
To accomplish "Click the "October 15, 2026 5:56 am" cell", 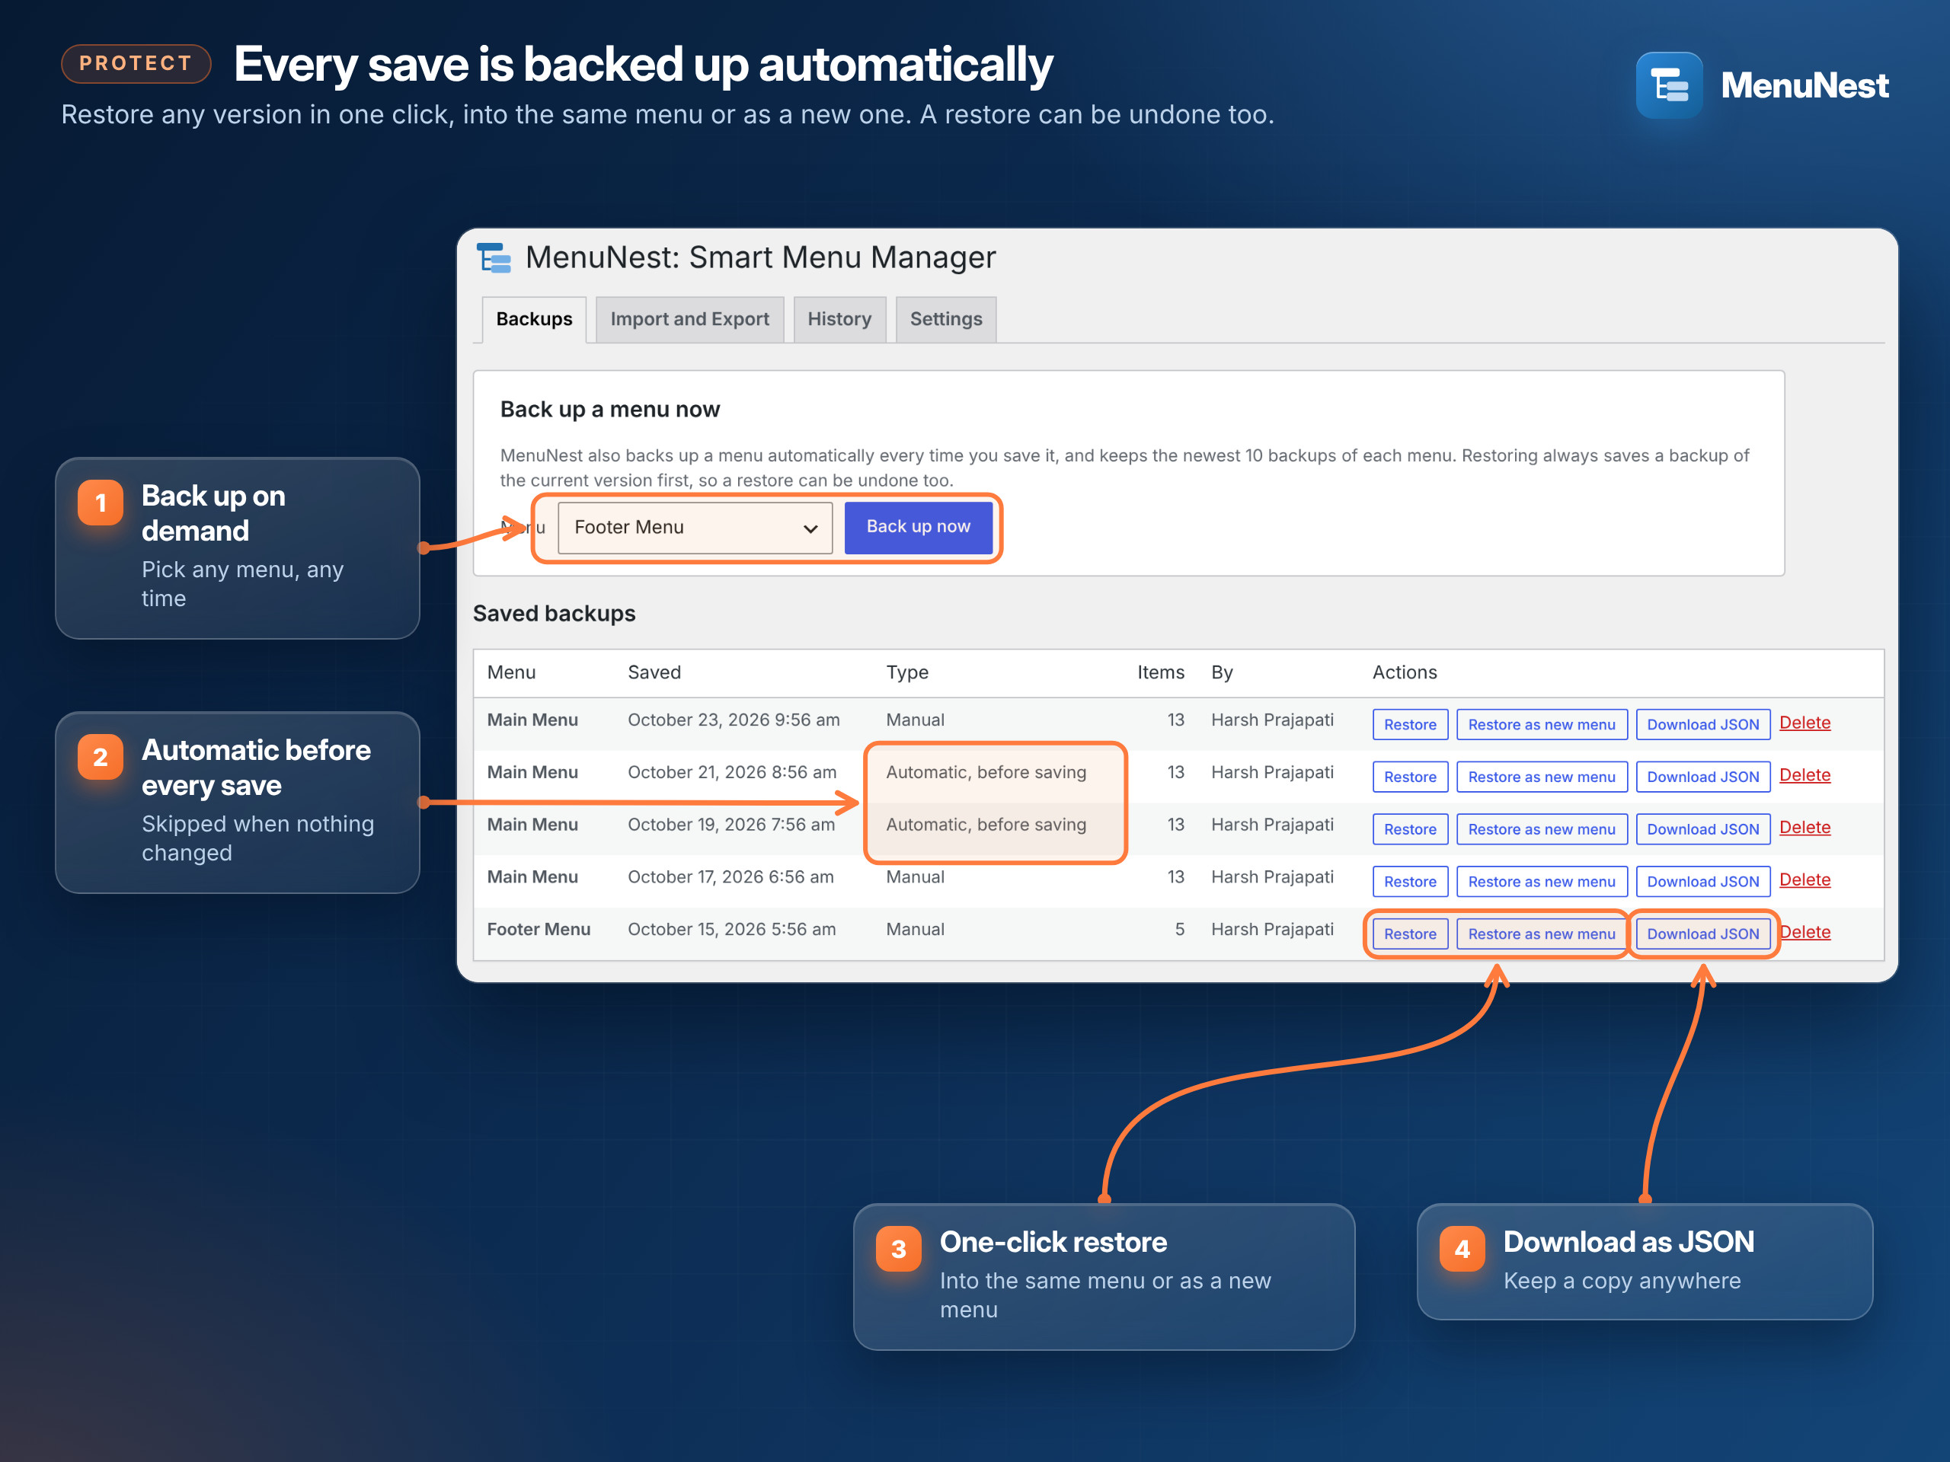I will 732,930.
